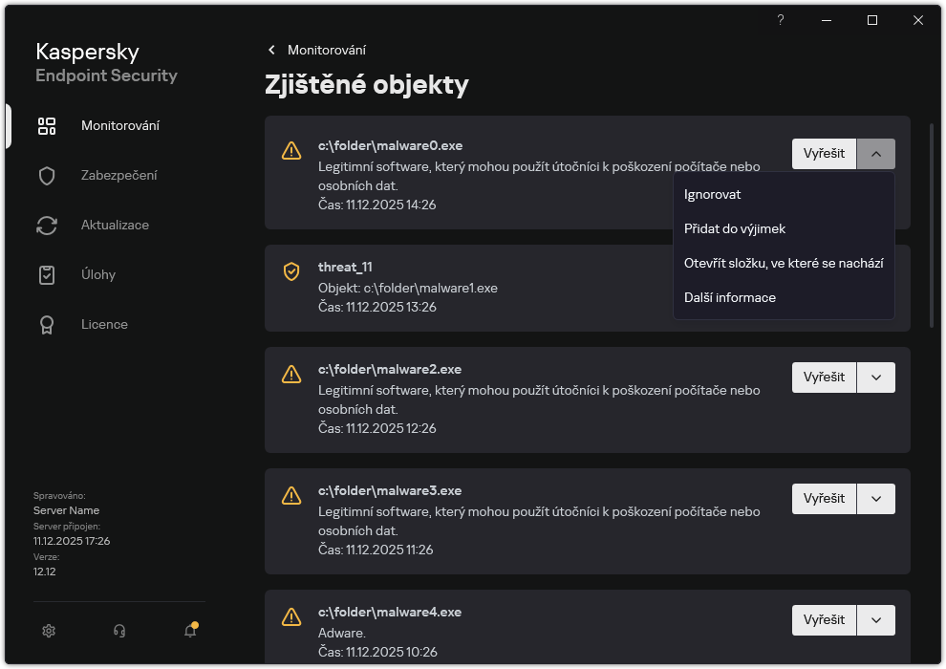
Task: Click the green shield icon for threat_11
Action: (291, 271)
